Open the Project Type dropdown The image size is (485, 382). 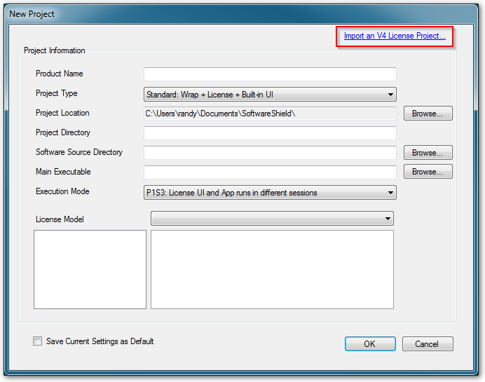pyautogui.click(x=270, y=95)
